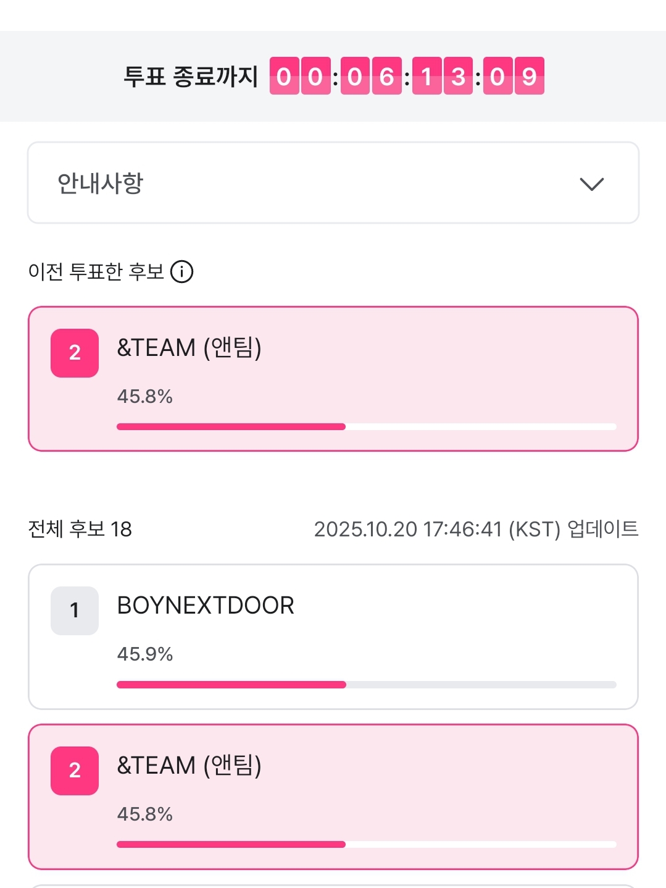Click the 투표 종료까지 countdown label

point(191,76)
